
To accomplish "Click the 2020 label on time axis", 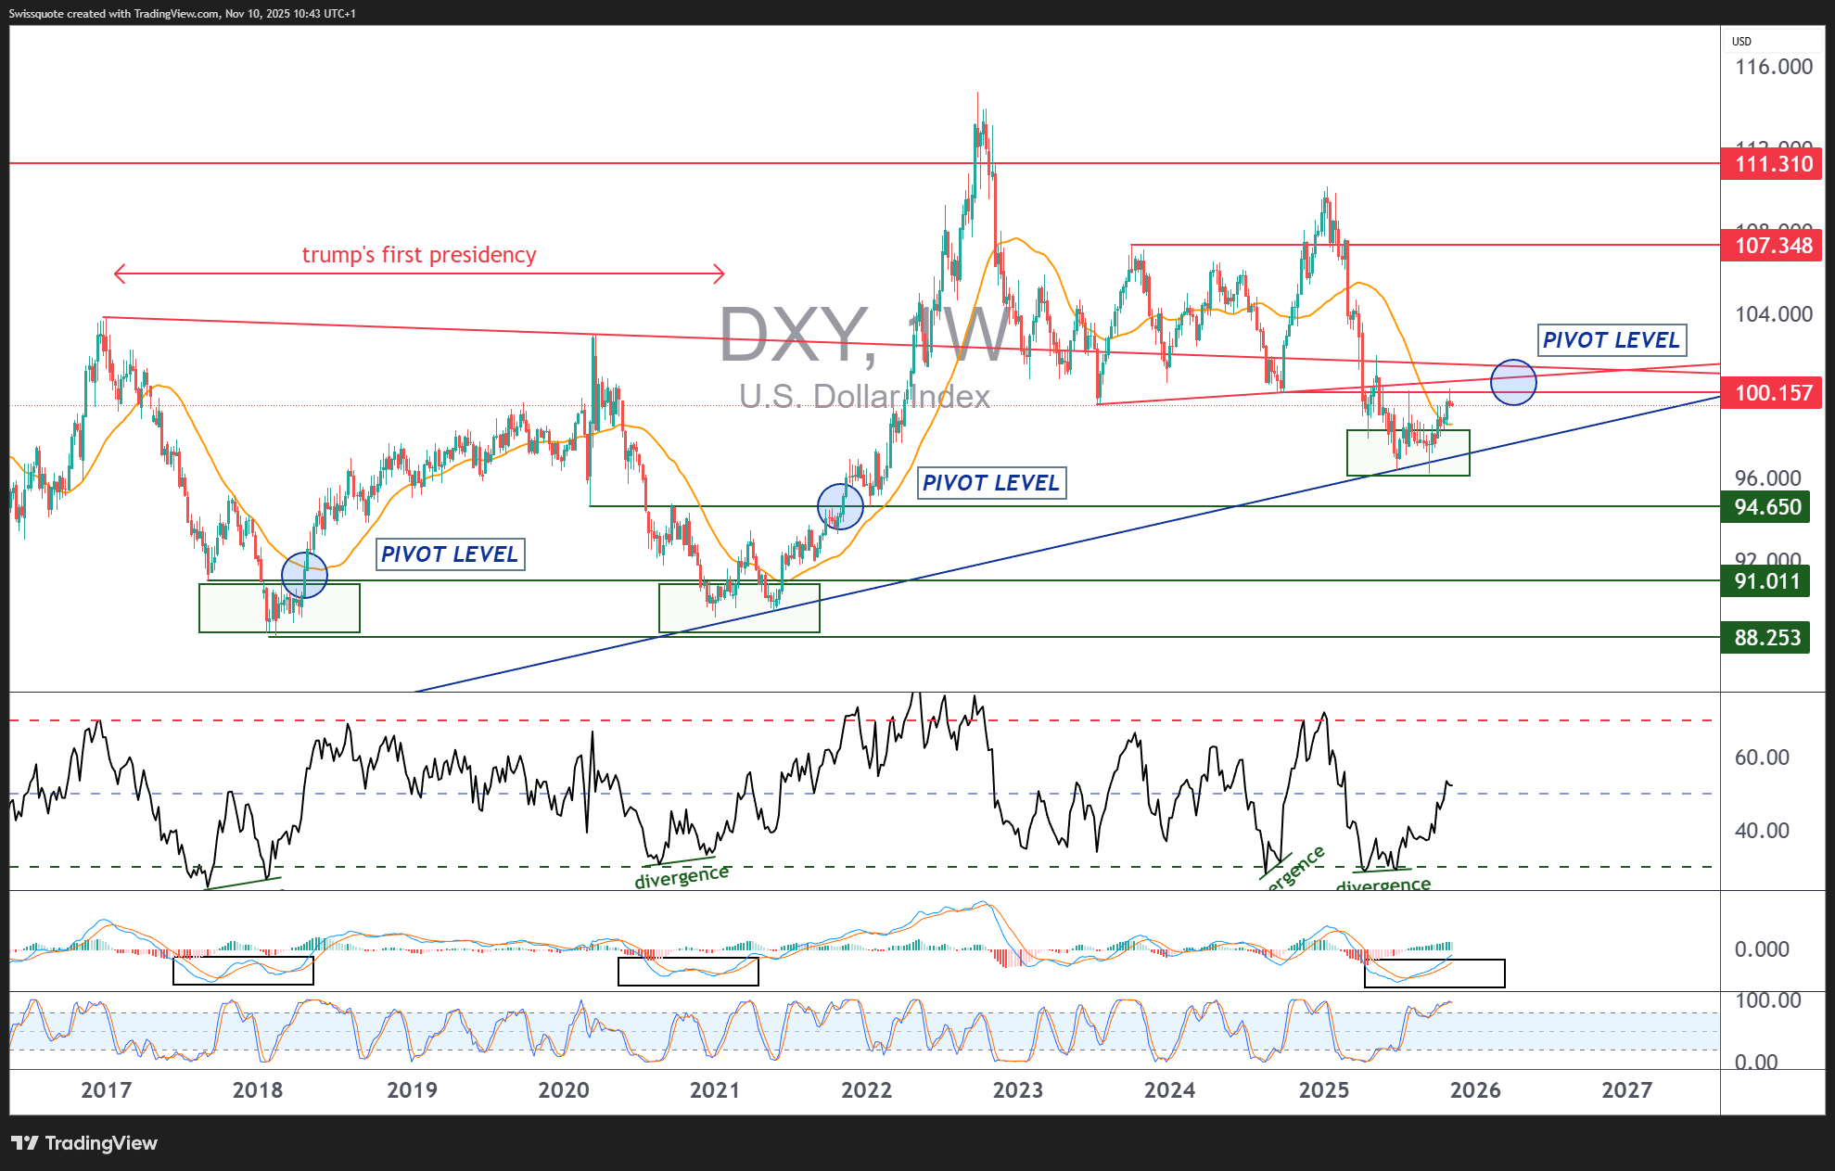I will [564, 1090].
